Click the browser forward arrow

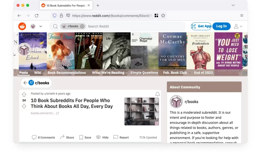[x=28, y=16]
